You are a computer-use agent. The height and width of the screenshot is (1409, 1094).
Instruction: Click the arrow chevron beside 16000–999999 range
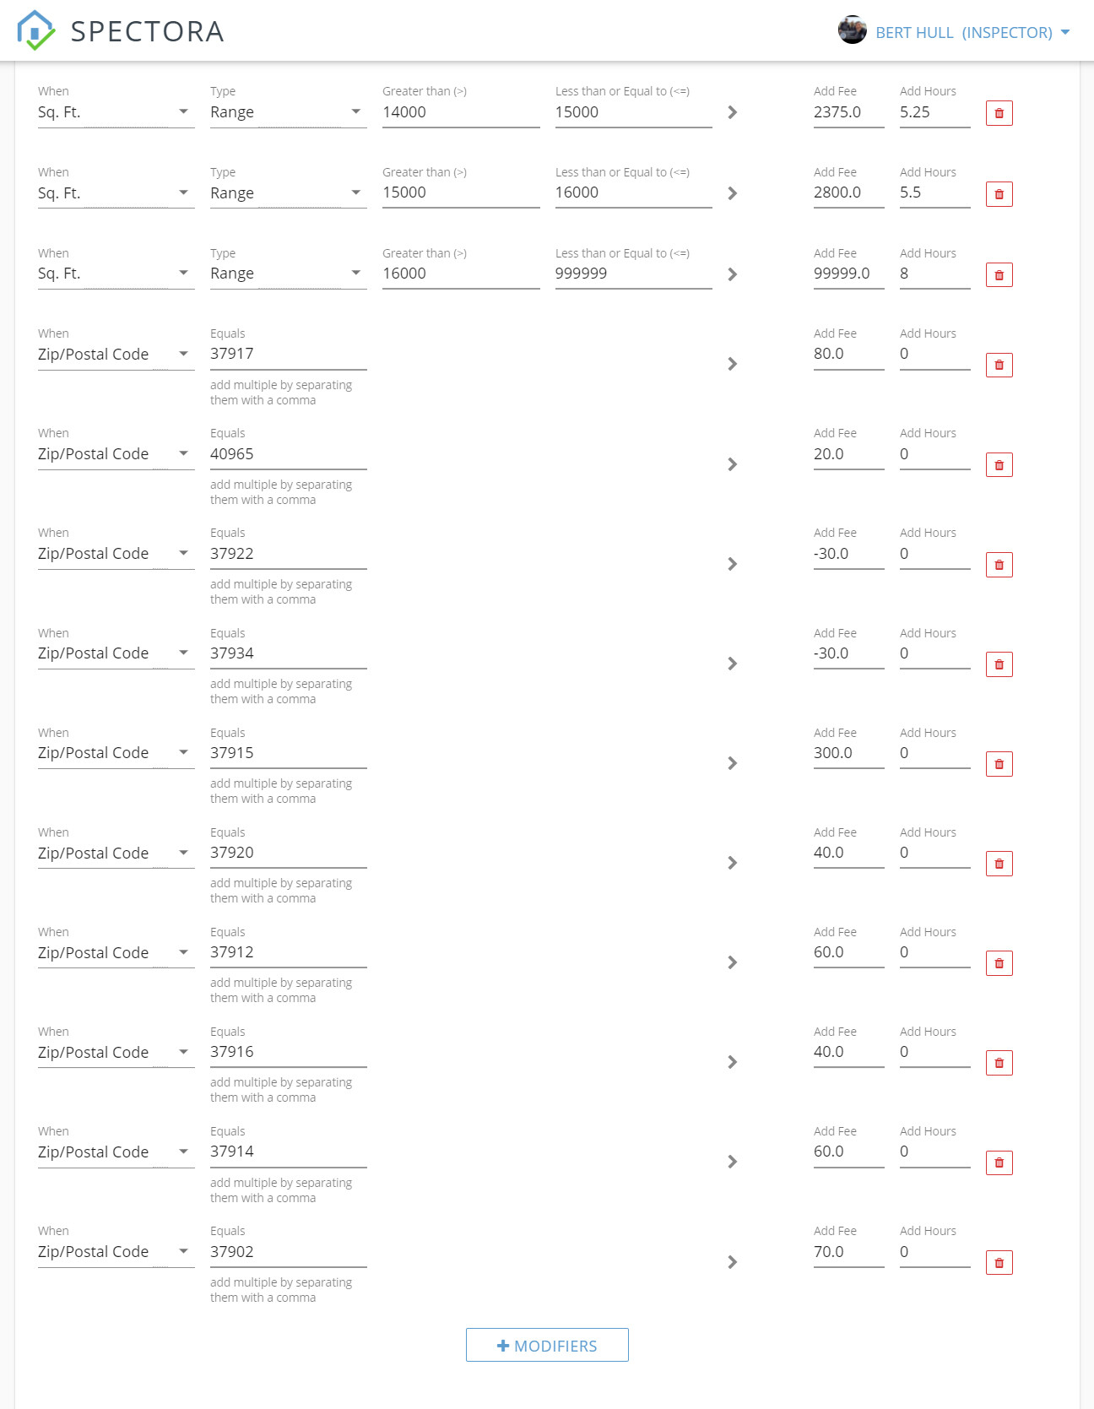click(732, 274)
